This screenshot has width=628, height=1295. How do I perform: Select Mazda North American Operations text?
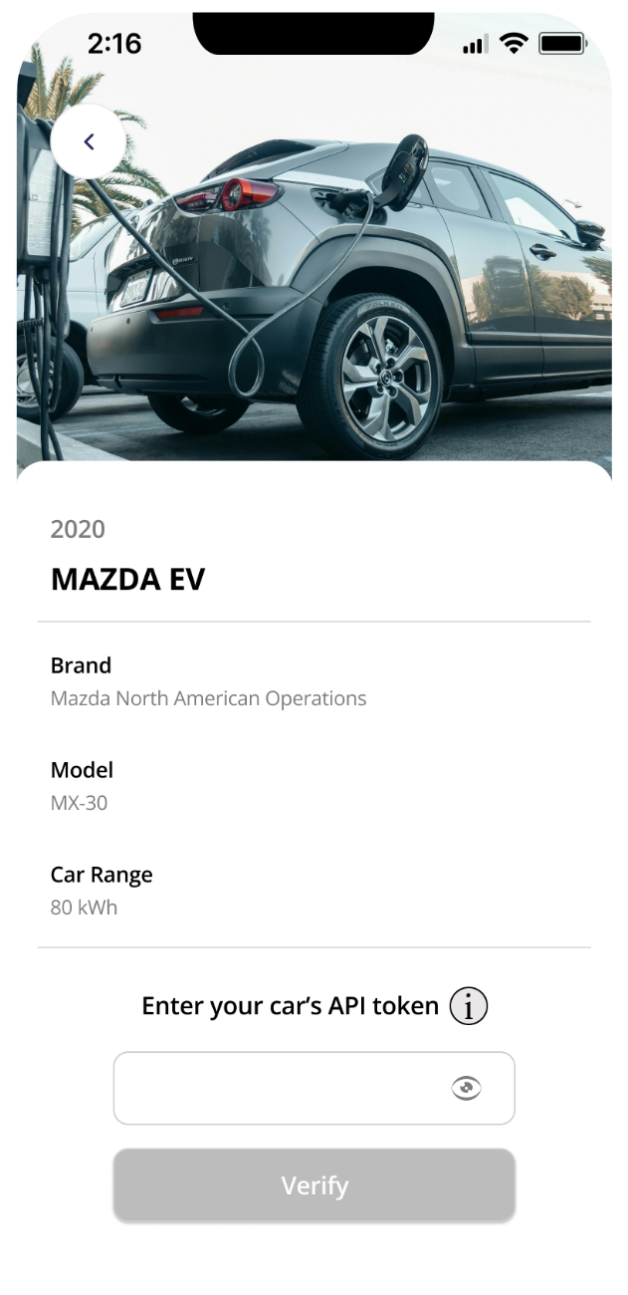pyautogui.click(x=208, y=698)
